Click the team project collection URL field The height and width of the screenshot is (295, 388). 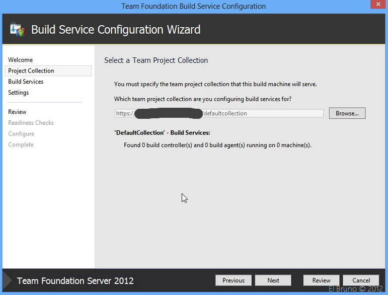point(262,114)
